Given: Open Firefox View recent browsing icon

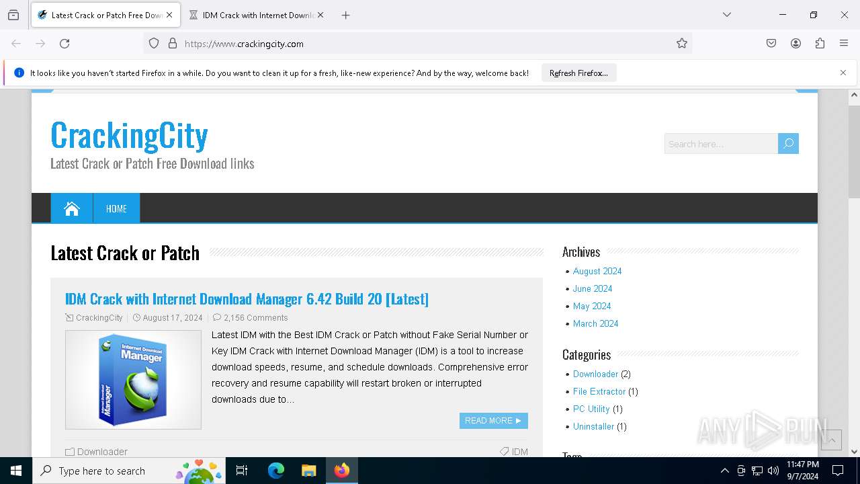Looking at the screenshot, I should click(13, 15).
